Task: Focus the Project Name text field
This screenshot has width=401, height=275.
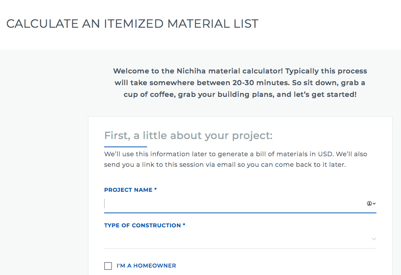Action: pyautogui.click(x=234, y=204)
